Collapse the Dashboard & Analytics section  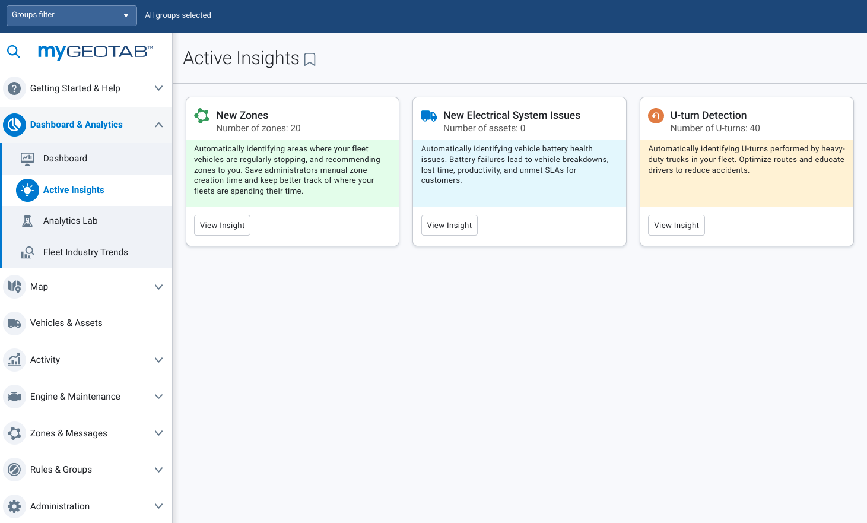(x=158, y=125)
